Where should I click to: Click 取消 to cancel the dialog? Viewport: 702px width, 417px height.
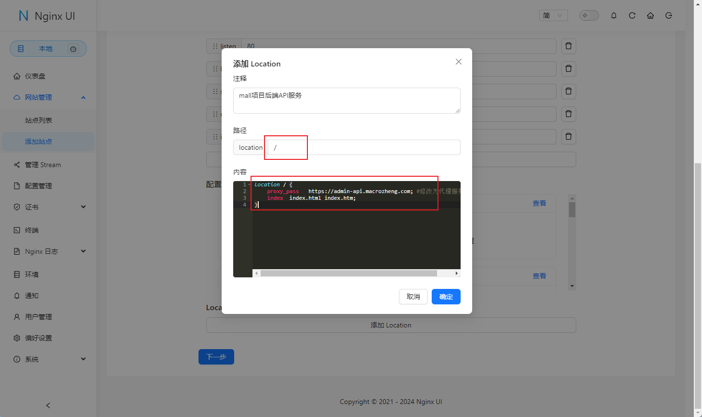pos(413,297)
